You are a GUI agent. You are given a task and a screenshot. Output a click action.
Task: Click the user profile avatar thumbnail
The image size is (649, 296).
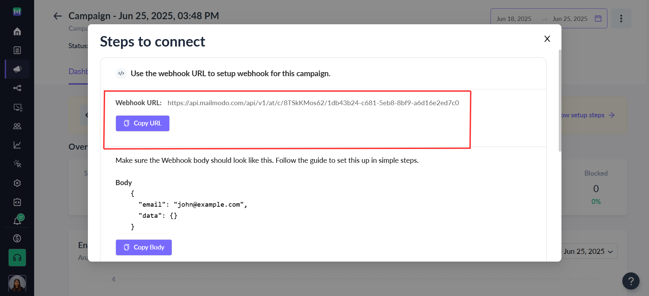click(x=17, y=284)
